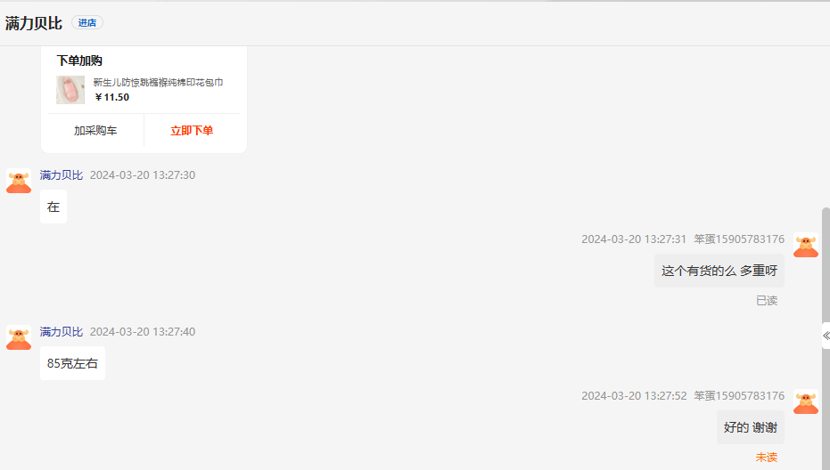Image resolution: width=830 pixels, height=470 pixels.
Task: Click the 满力贝比 shop title in header
Action: (34, 23)
